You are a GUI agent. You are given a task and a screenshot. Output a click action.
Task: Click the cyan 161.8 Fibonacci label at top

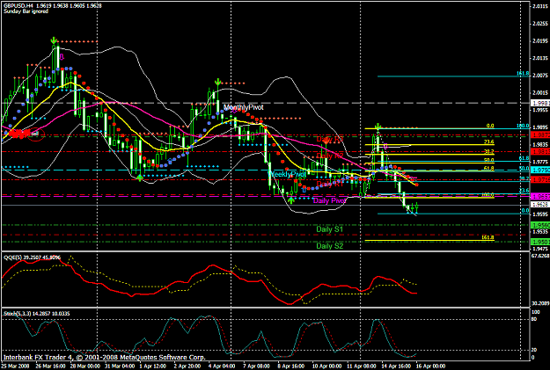coord(523,74)
